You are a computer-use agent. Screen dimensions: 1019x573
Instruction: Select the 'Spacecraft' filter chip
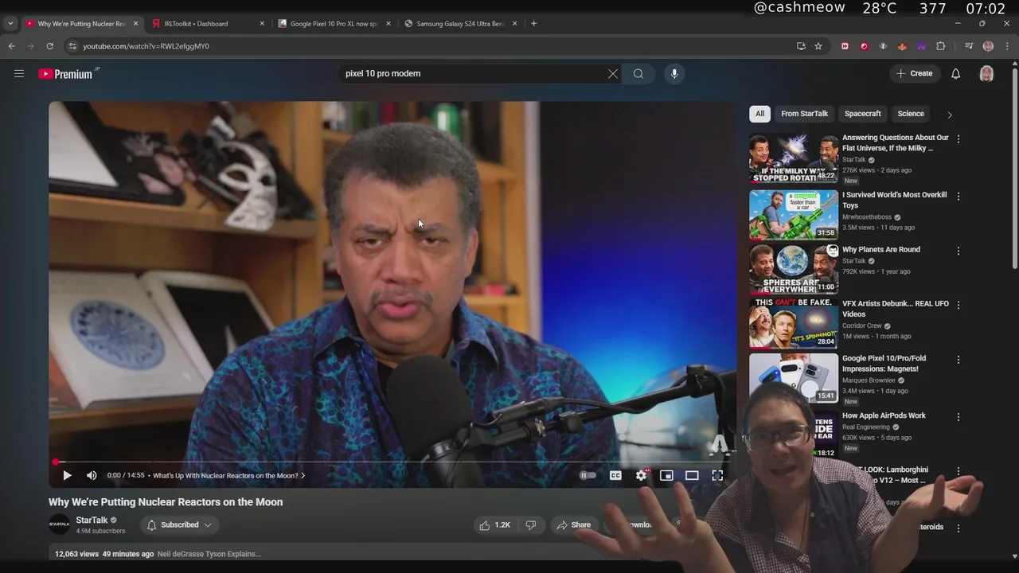[x=862, y=114]
